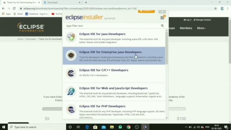Open the Facebook - Log in bookmark
Image resolution: width=231 pixels, height=130 pixels.
[x=37, y=14]
